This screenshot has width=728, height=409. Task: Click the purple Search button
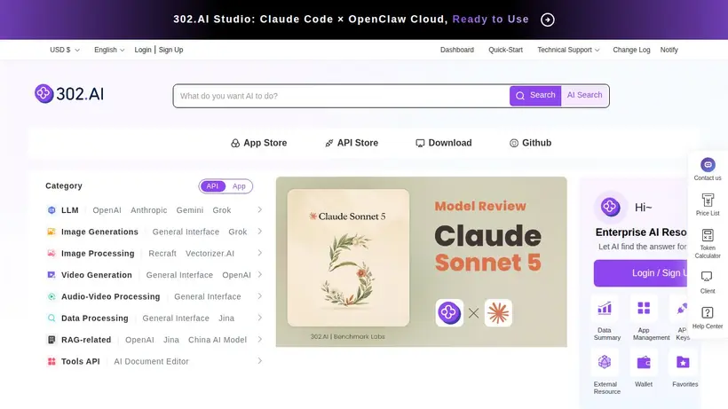(535, 96)
